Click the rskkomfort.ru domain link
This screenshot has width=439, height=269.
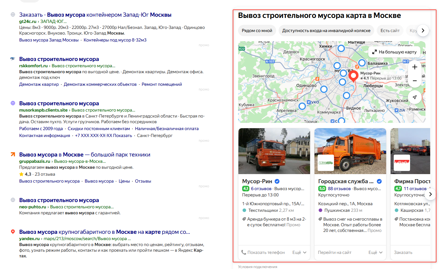pyautogui.click(x=33, y=66)
